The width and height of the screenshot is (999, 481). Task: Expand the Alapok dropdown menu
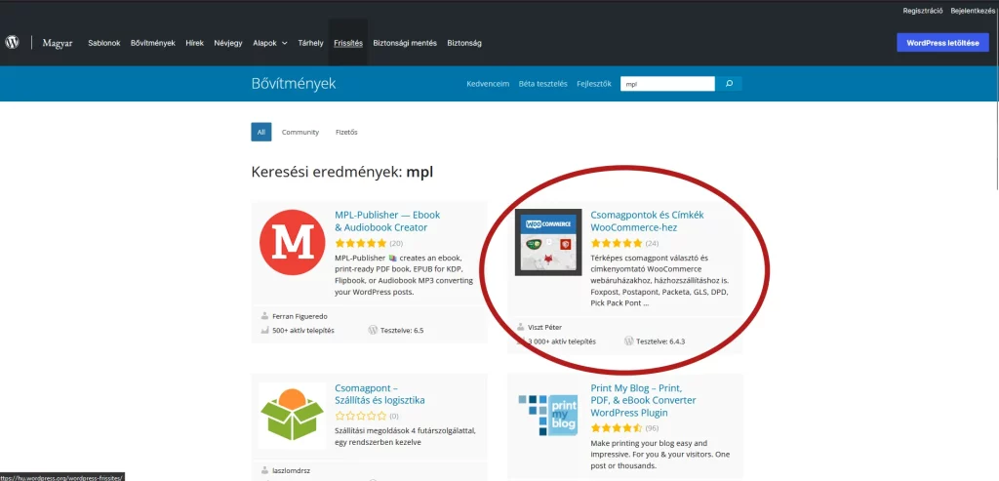[270, 43]
